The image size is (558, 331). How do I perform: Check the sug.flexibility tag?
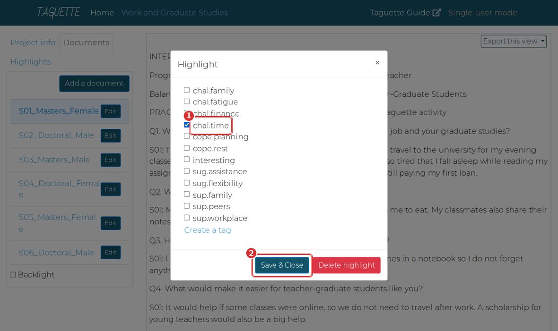pyautogui.click(x=187, y=183)
